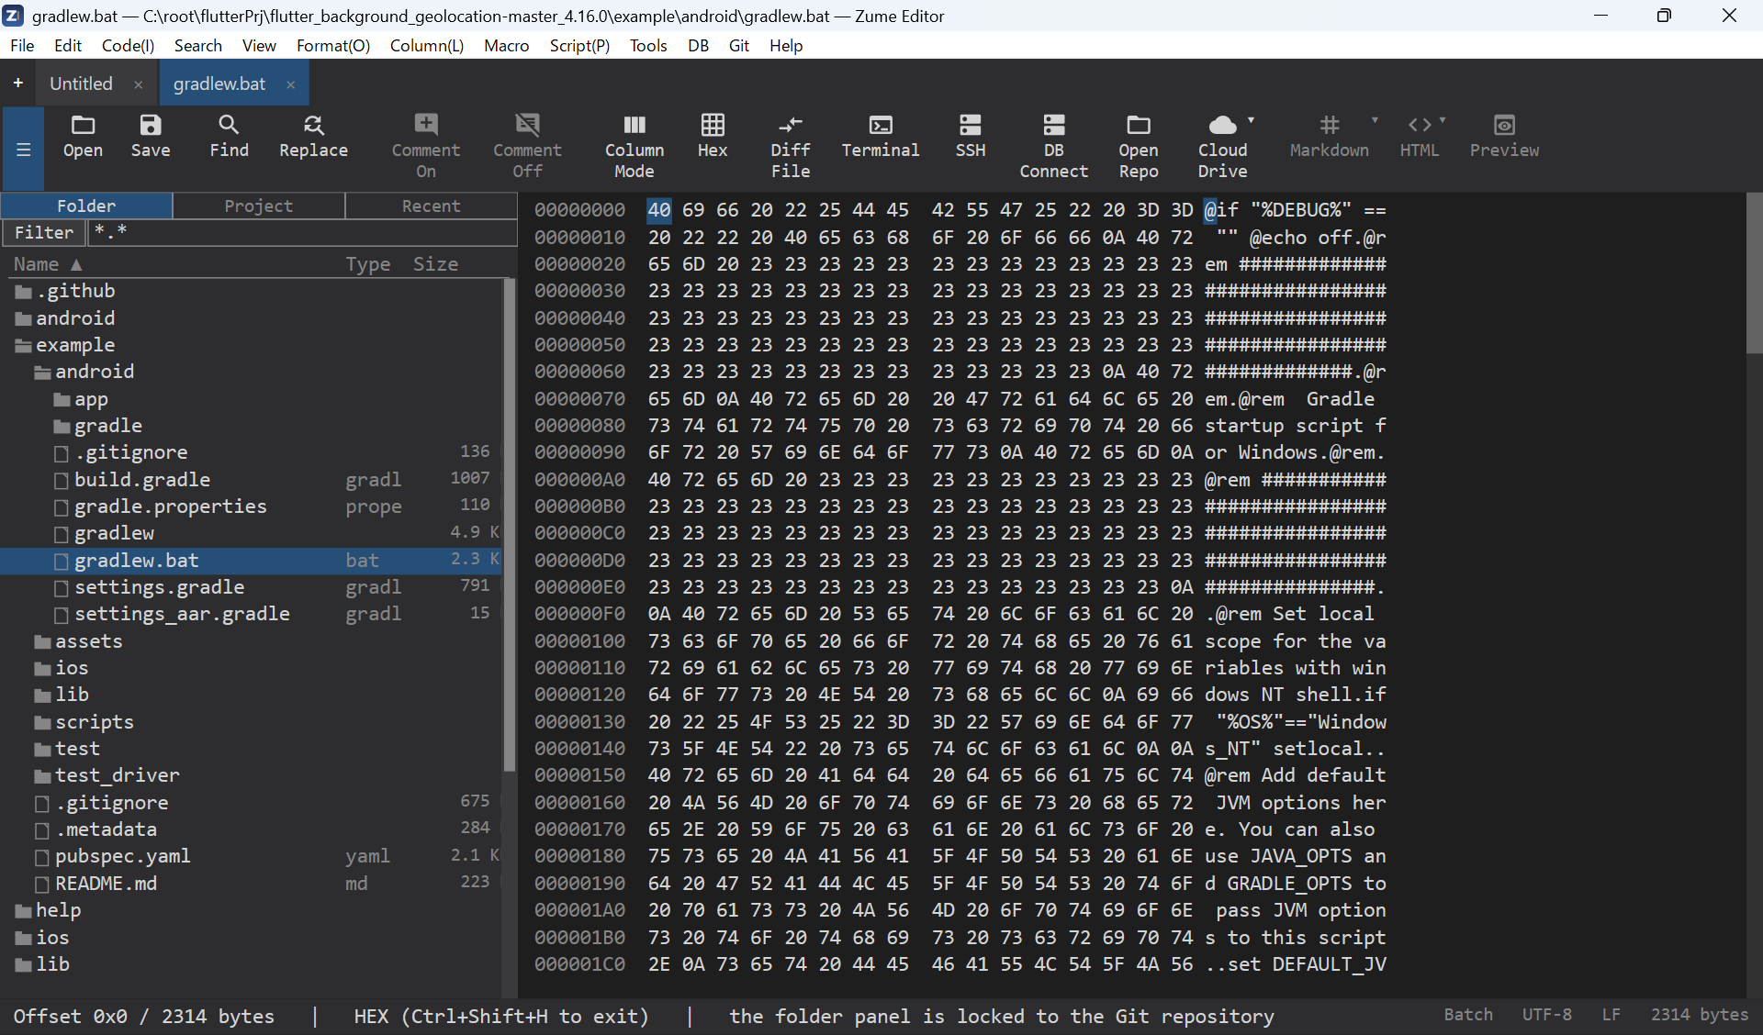Expand the gradle folder in tree
This screenshot has height=1035, width=1763.
tap(62, 427)
